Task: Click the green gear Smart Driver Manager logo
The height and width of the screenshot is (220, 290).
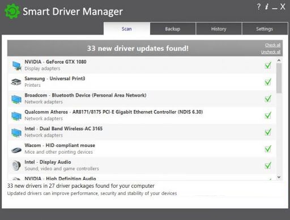Action: [12, 11]
